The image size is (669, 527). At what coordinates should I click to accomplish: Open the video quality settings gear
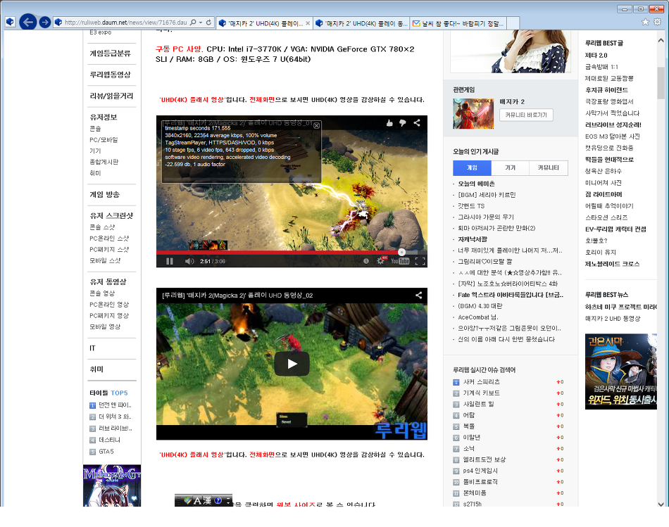380,261
